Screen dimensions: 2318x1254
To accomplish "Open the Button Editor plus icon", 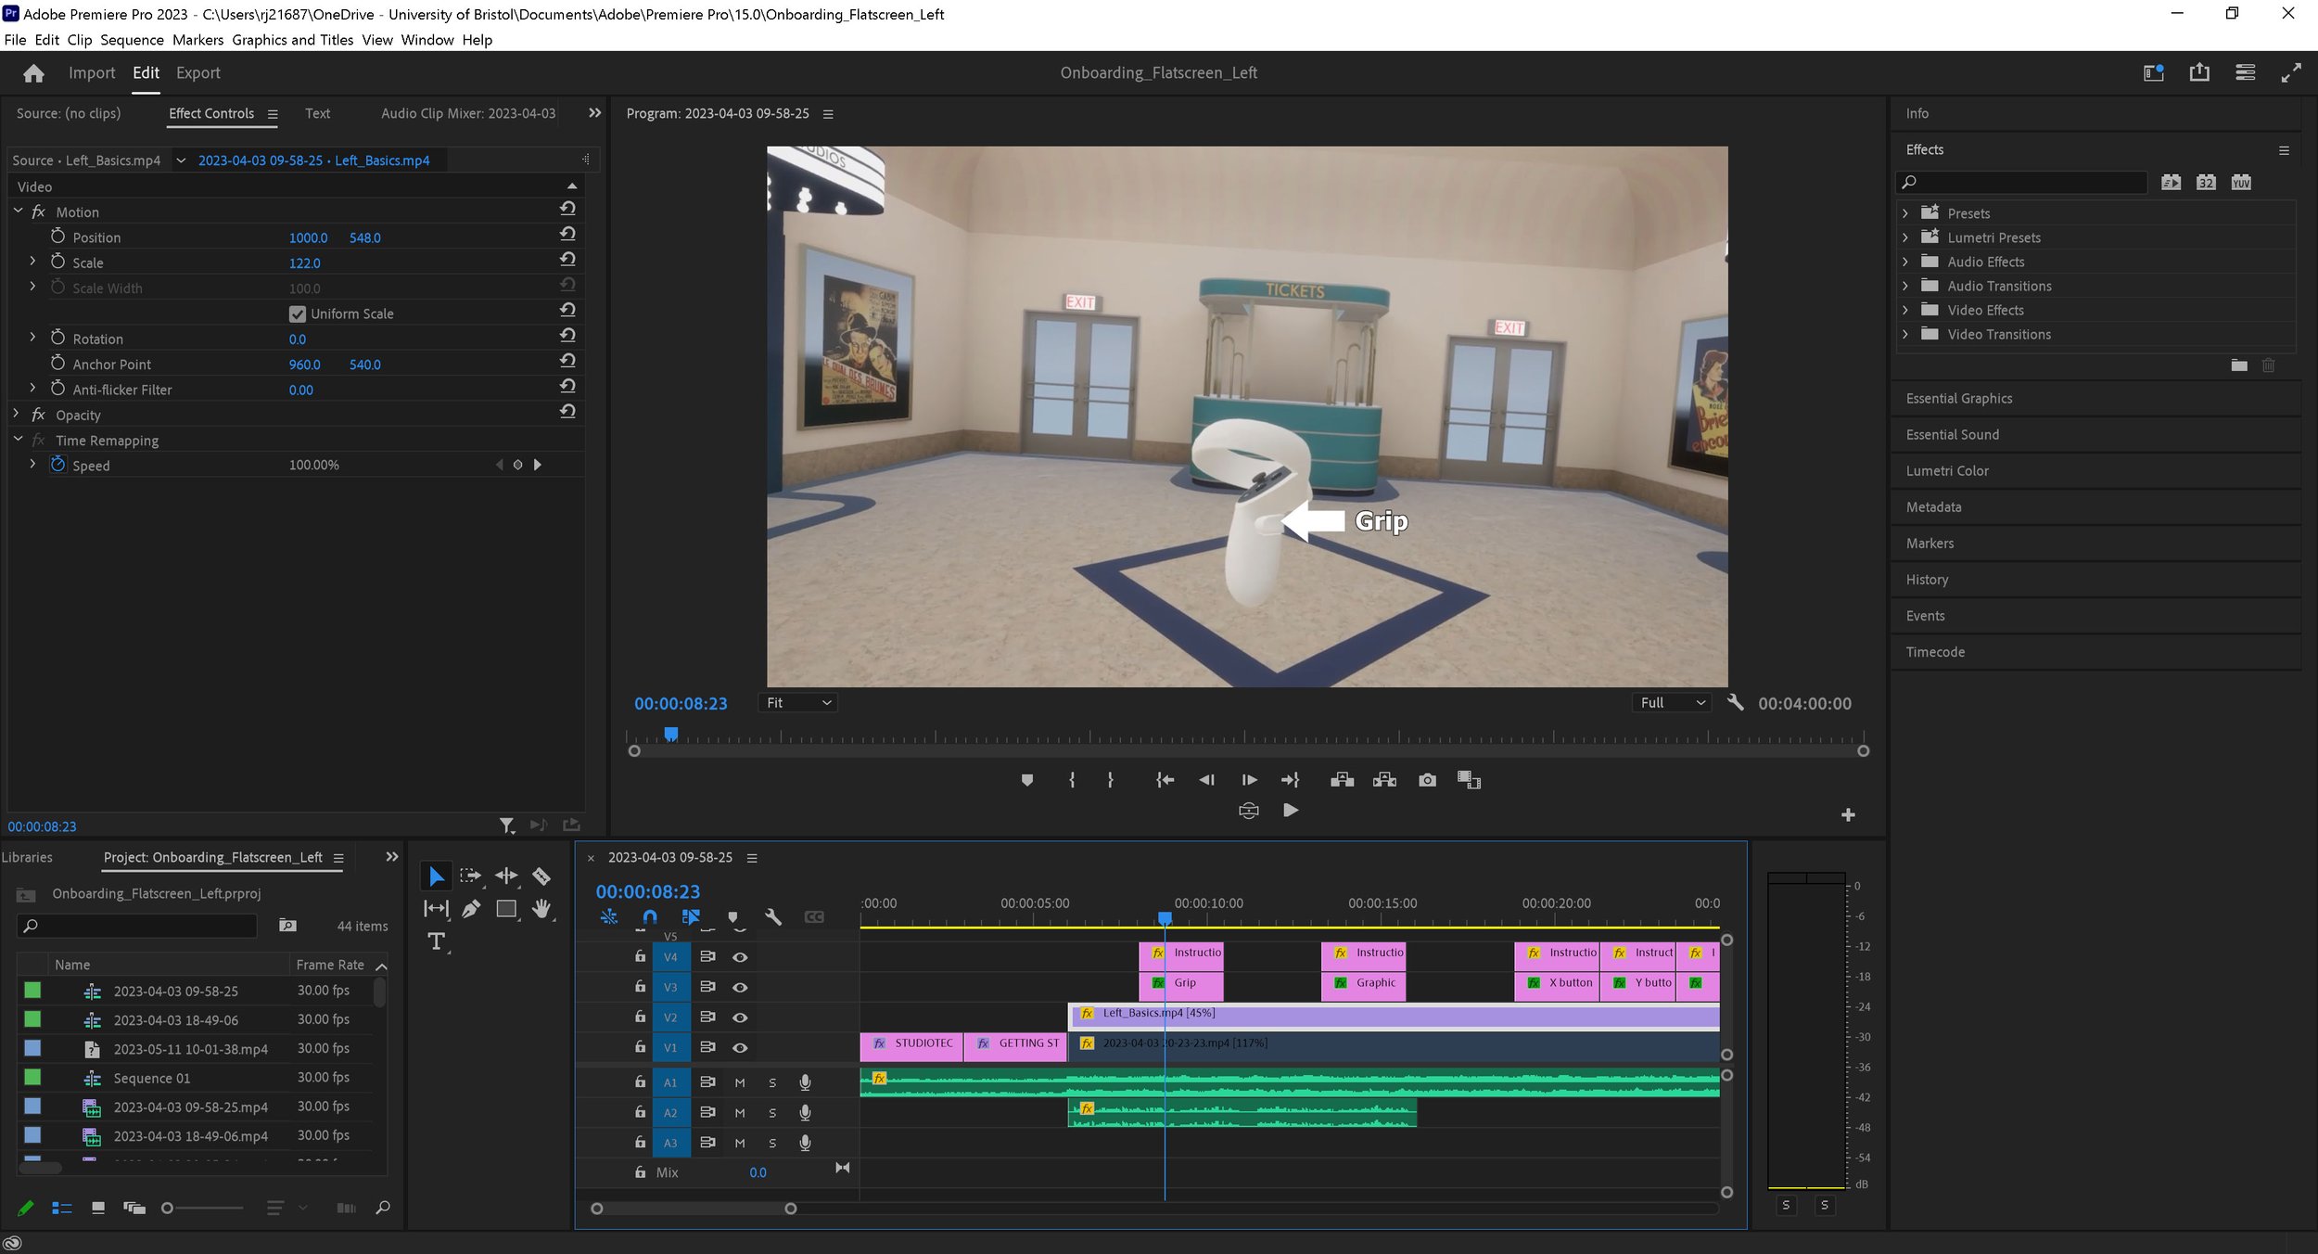I will tap(1847, 814).
